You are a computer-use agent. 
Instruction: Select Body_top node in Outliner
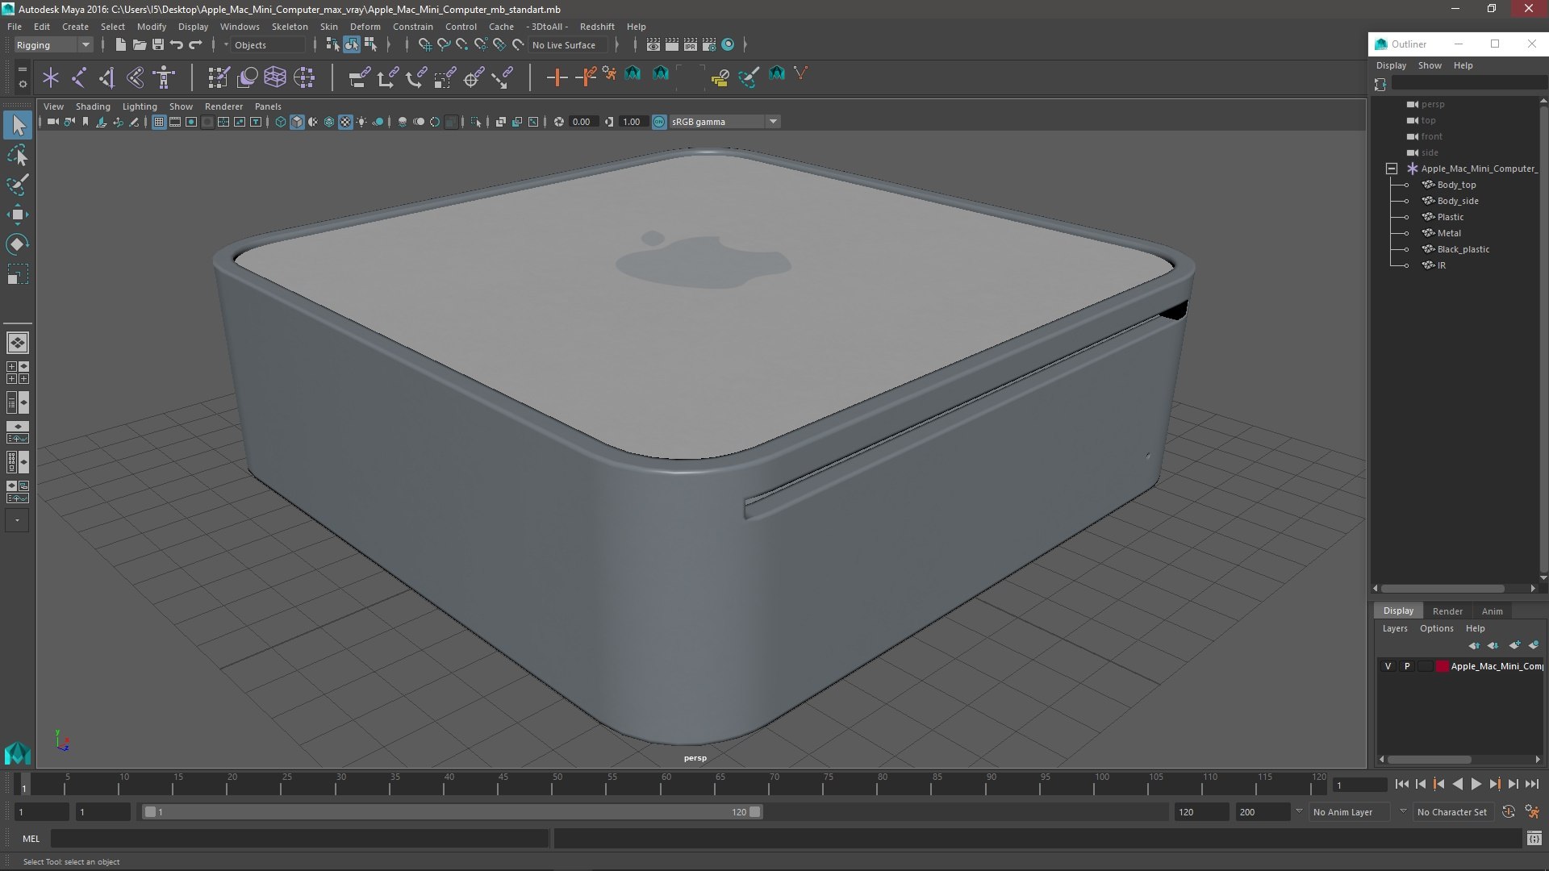pos(1456,185)
